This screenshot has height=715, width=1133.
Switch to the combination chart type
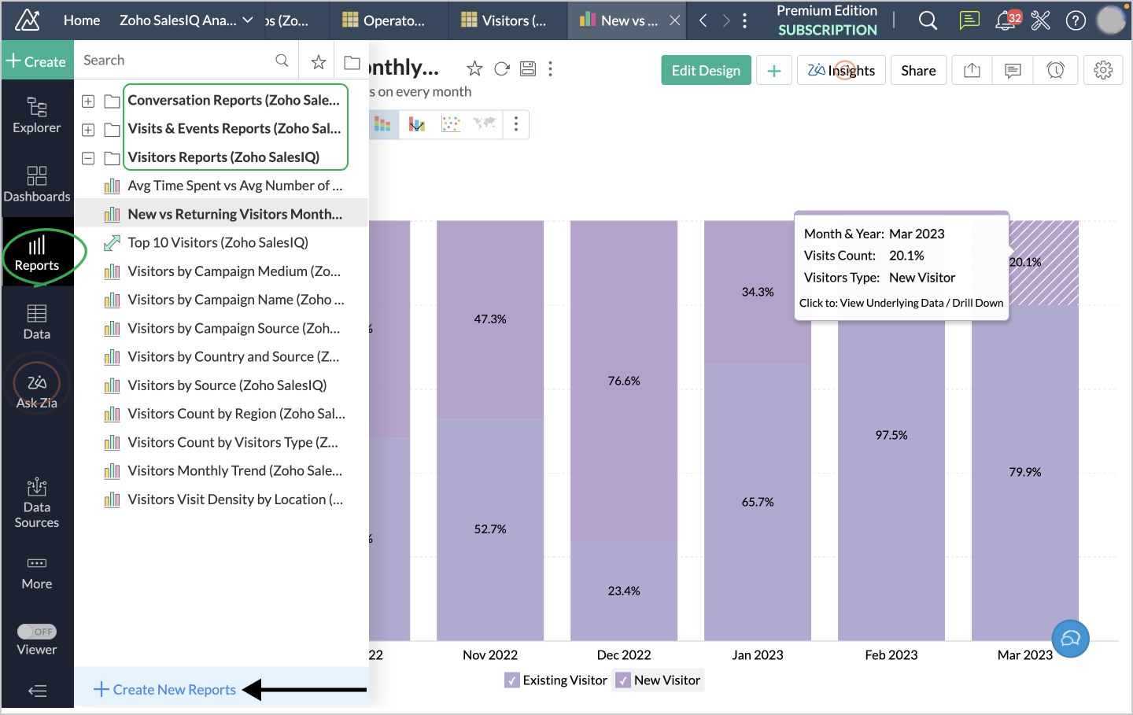tap(417, 124)
